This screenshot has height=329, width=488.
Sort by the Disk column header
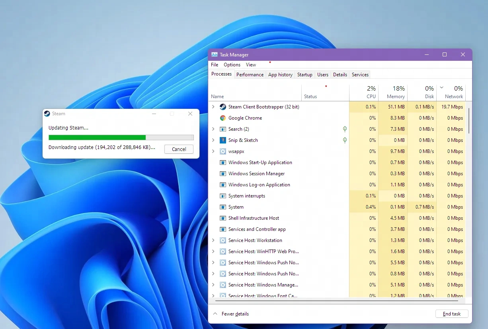(x=422, y=93)
